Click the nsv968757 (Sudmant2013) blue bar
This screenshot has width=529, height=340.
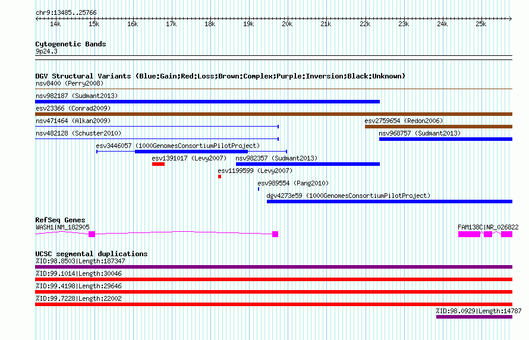coord(446,139)
